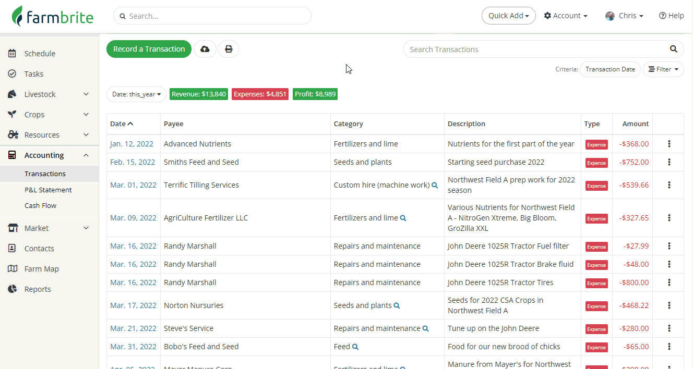
Task: Click the printer icon button
Action: tap(229, 49)
